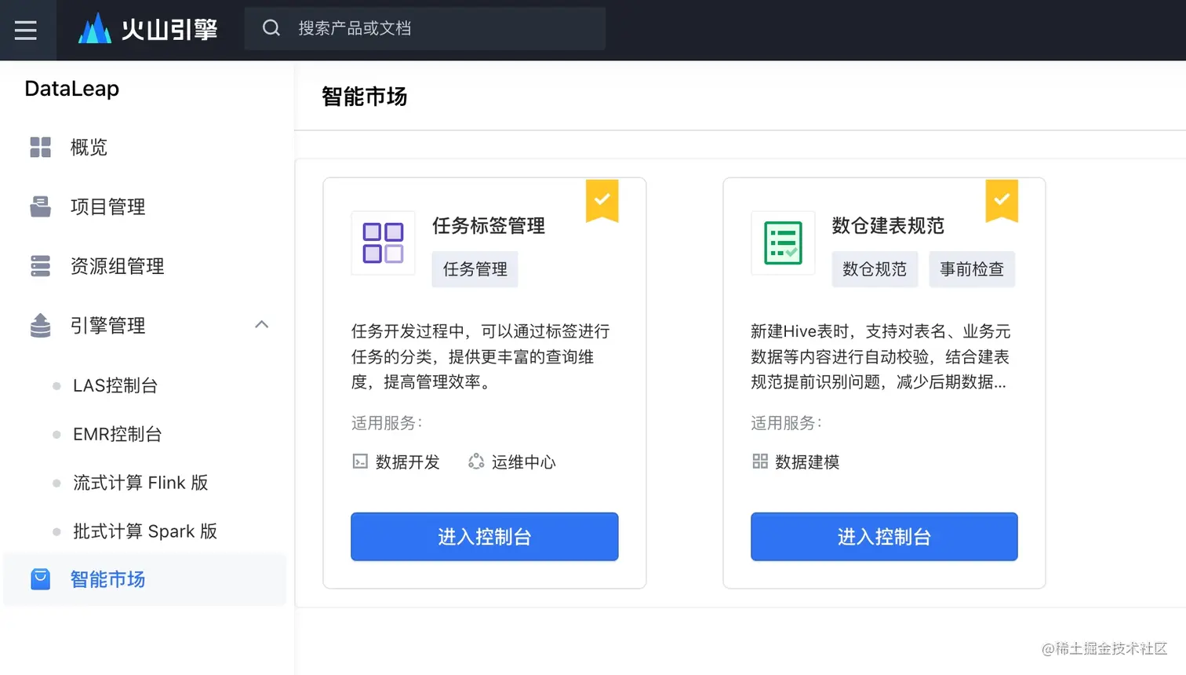Click the 数据开发 service label

coord(408,462)
